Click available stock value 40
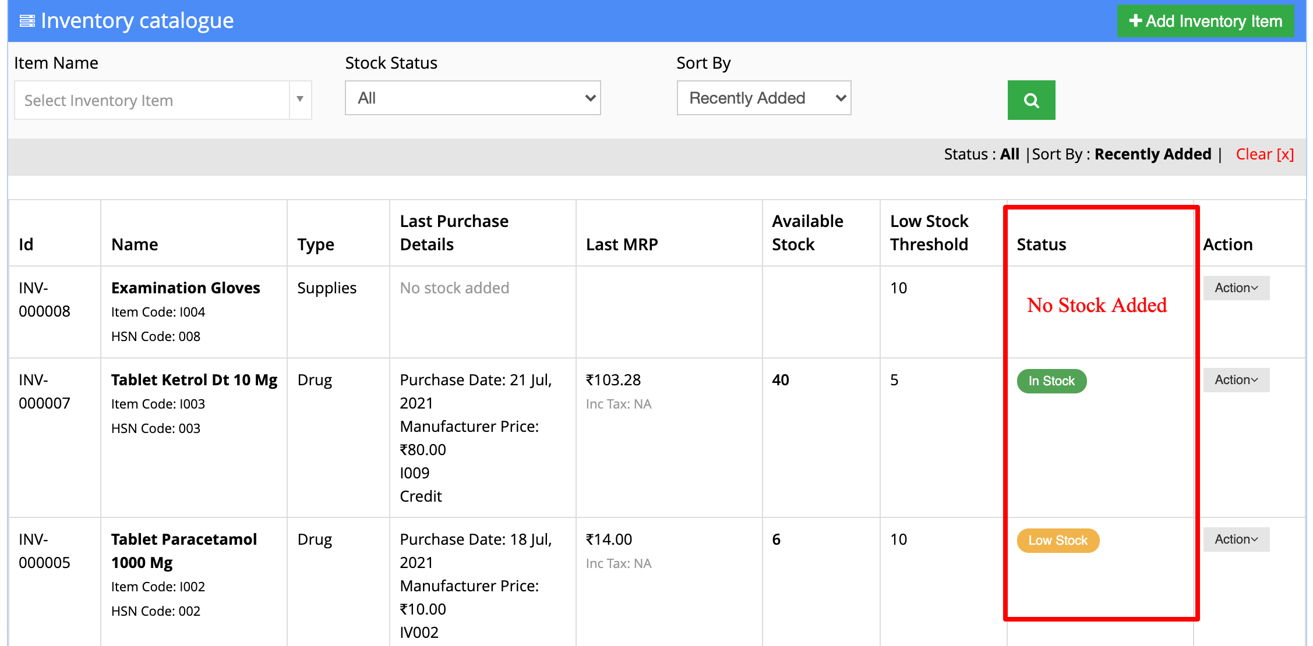The height and width of the screenshot is (646, 1313). click(781, 380)
